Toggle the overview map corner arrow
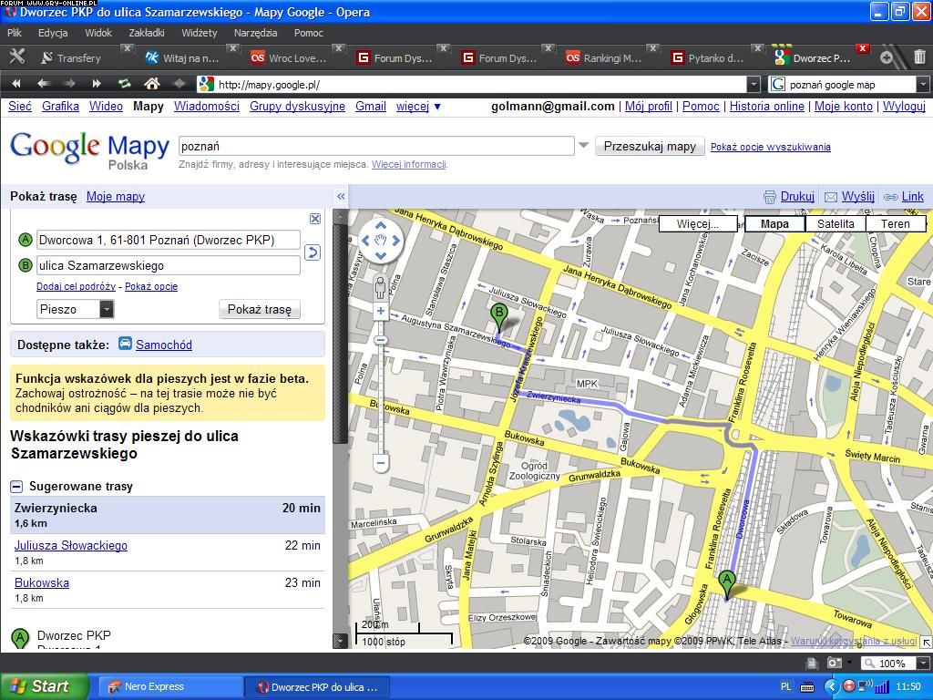 point(926,642)
